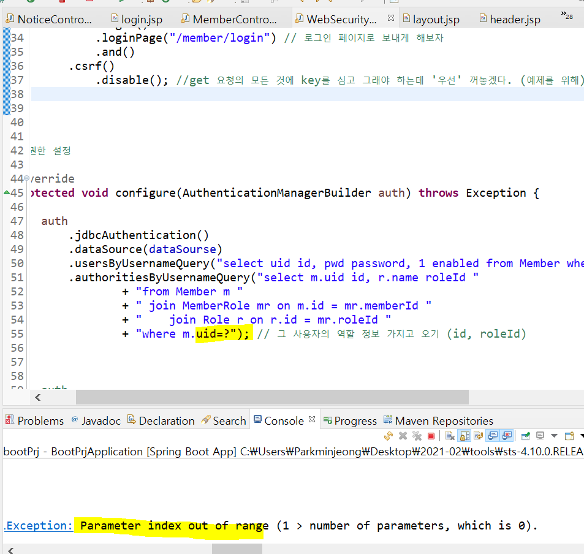Click the Exception: link in console
The image size is (584, 554).
tap(39, 526)
